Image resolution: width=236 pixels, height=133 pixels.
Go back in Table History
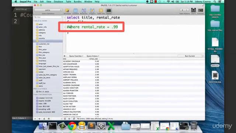(182, 10)
